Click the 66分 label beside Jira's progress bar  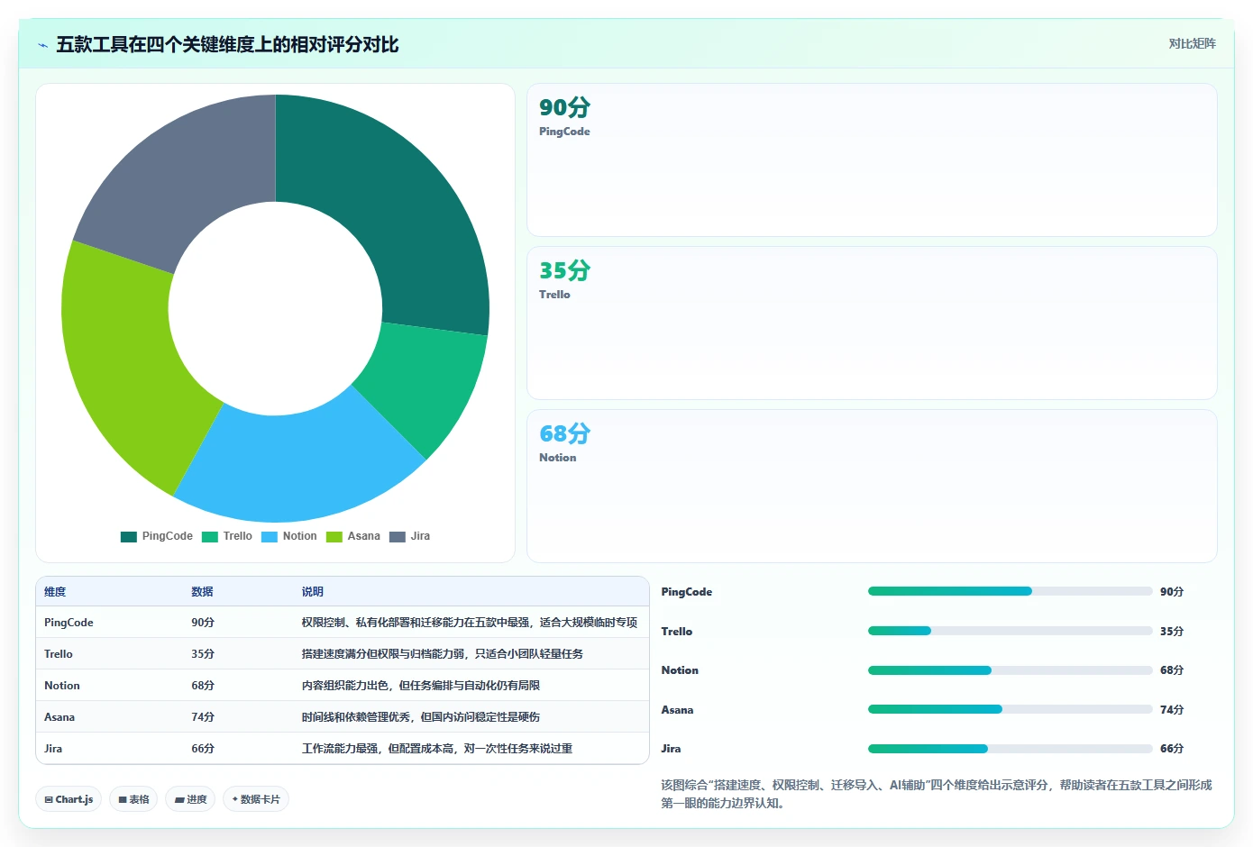[1172, 749]
